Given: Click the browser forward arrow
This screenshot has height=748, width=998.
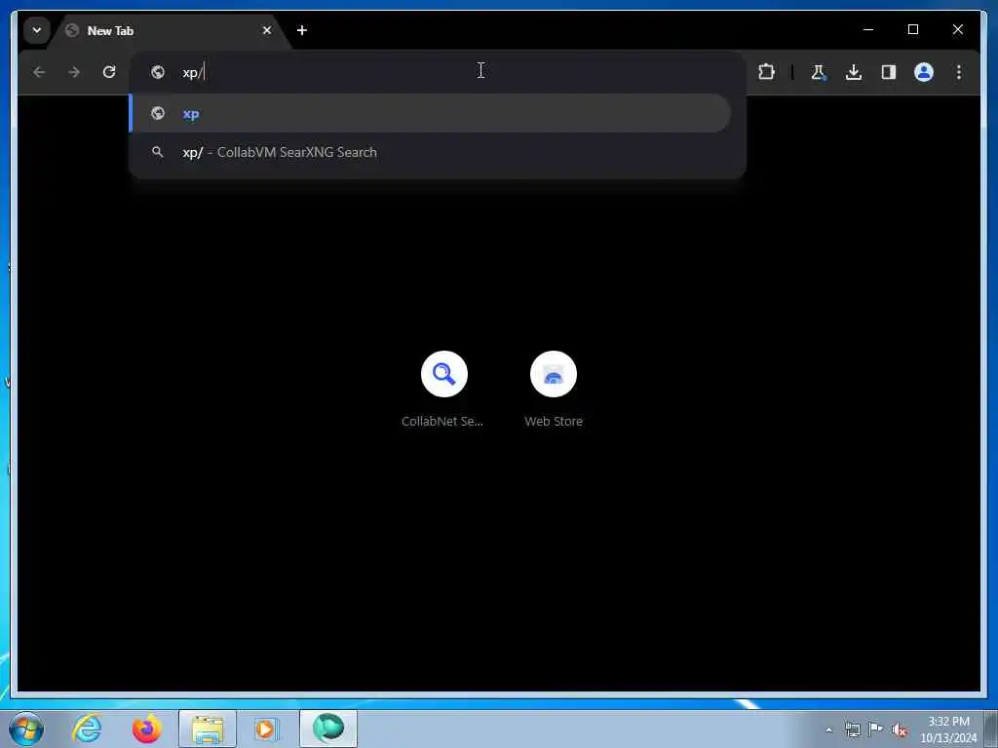Looking at the screenshot, I should tap(74, 72).
